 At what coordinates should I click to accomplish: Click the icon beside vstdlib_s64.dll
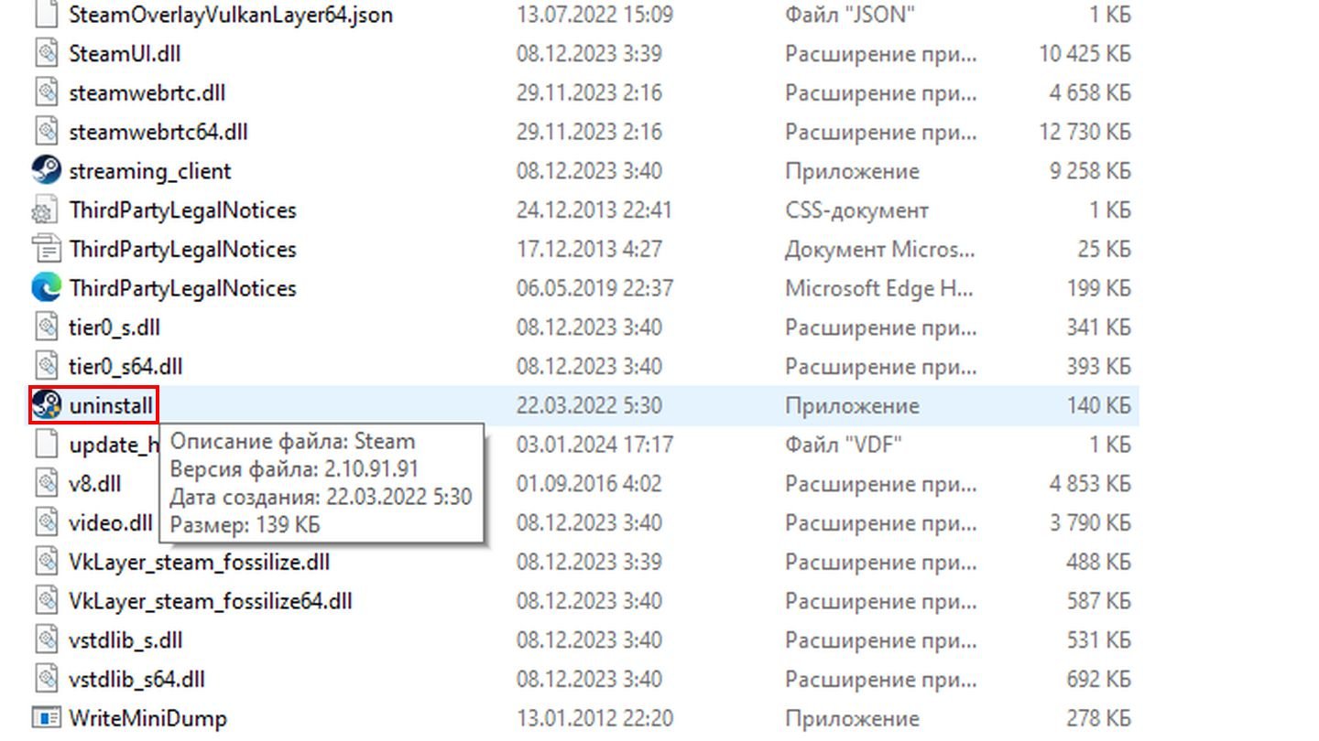(46, 679)
